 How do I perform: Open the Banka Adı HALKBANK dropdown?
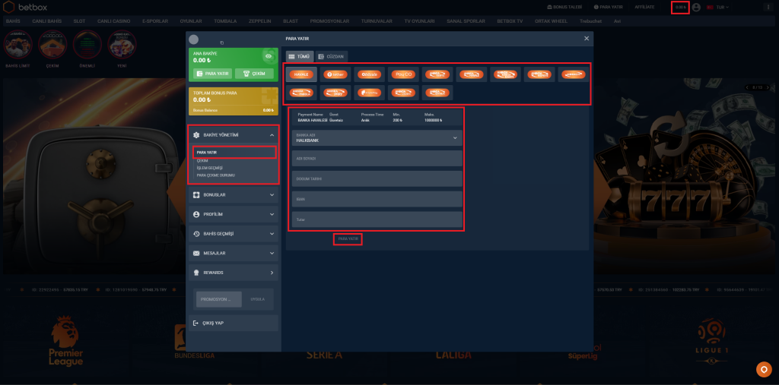(377, 138)
